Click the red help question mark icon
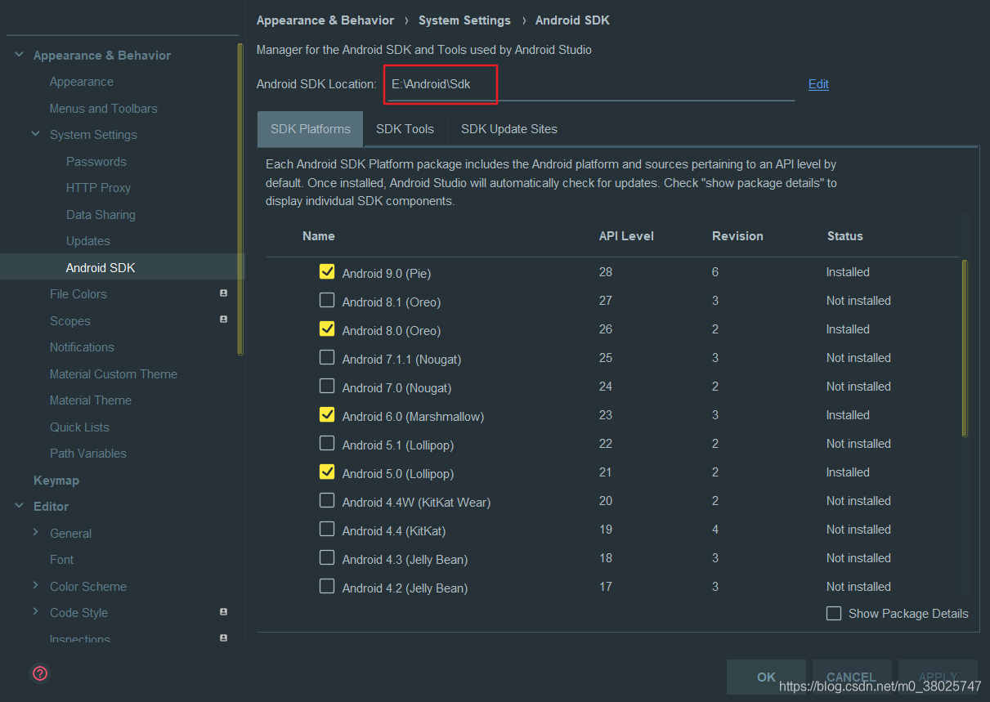Screen dimensions: 990x702 pos(40,673)
